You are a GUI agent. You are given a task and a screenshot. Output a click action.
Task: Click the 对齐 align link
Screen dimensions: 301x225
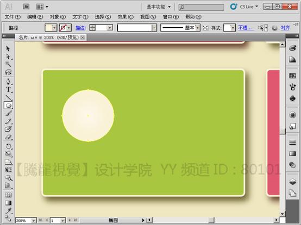click(285, 28)
